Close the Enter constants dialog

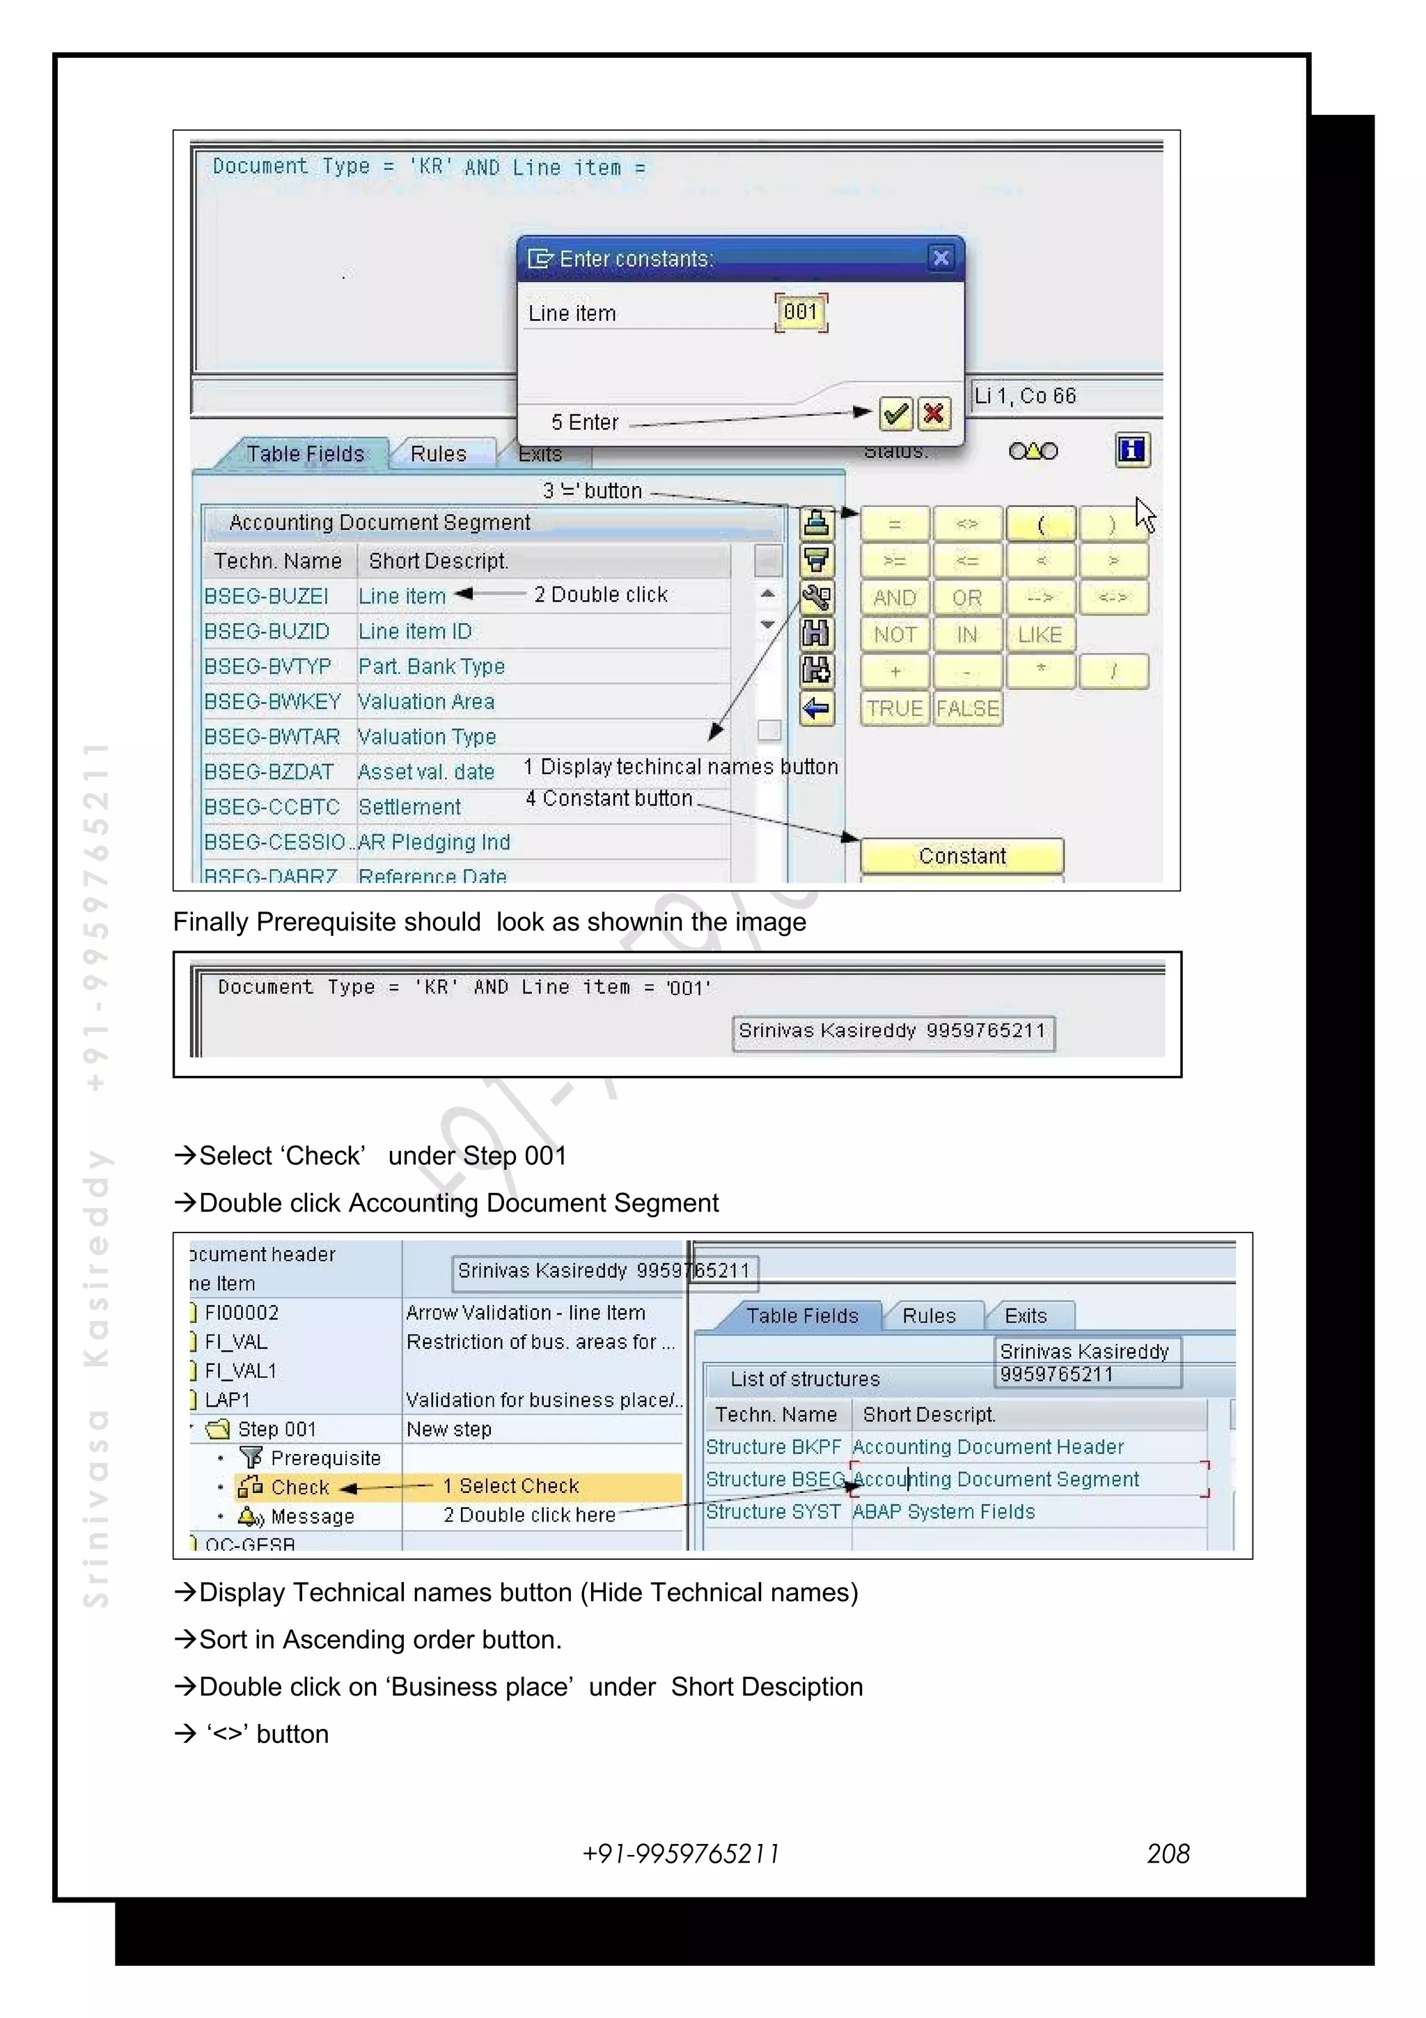(941, 258)
